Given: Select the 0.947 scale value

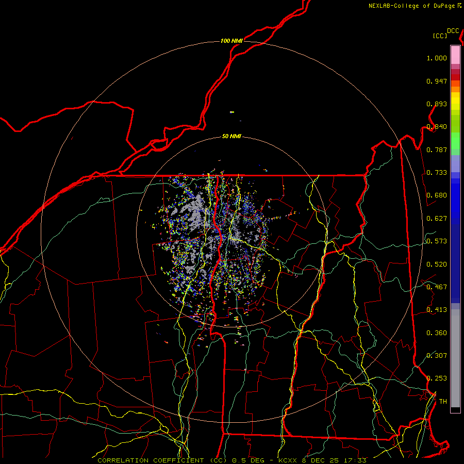Looking at the screenshot, I should [437, 81].
